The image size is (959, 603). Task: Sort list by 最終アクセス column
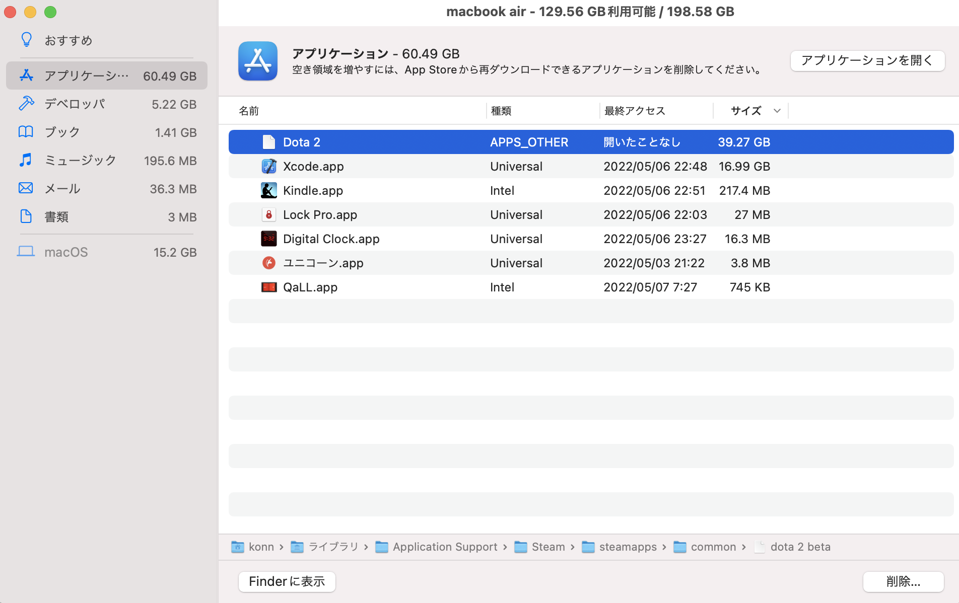(635, 111)
